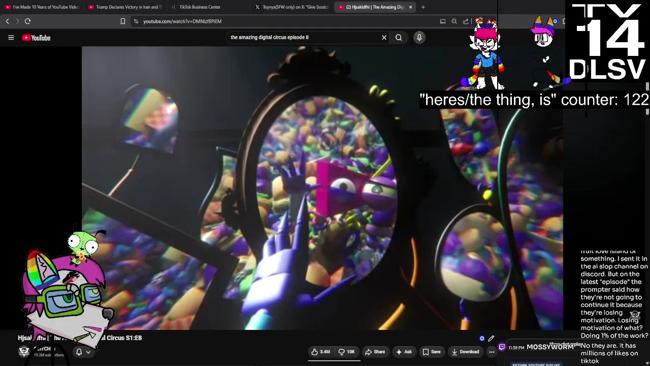Screen dimensions: 650x366
Task: Click the video player frame
Action: pos(322,188)
